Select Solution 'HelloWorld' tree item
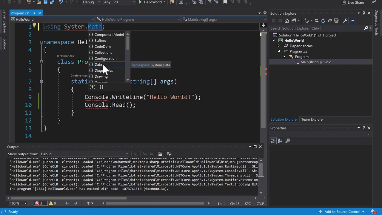Viewport: 382px width, 215px height. [308, 35]
